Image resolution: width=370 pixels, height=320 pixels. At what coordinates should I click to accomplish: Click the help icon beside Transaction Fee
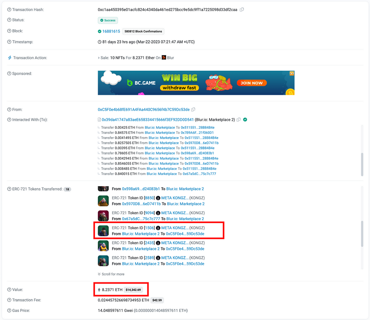[x=9, y=300]
